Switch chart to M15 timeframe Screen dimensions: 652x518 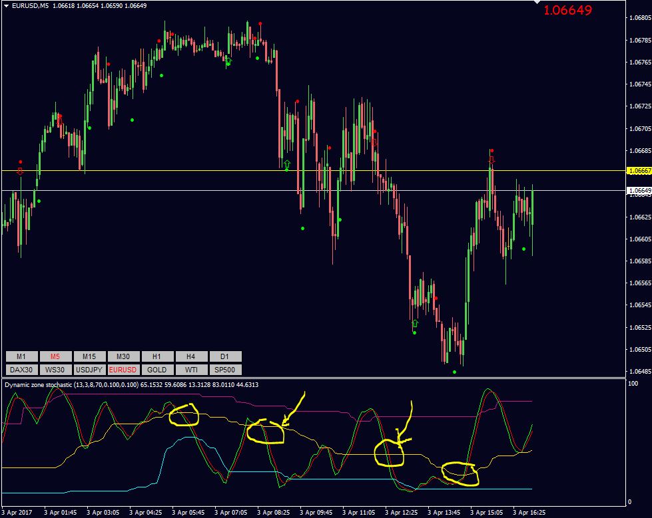89,356
